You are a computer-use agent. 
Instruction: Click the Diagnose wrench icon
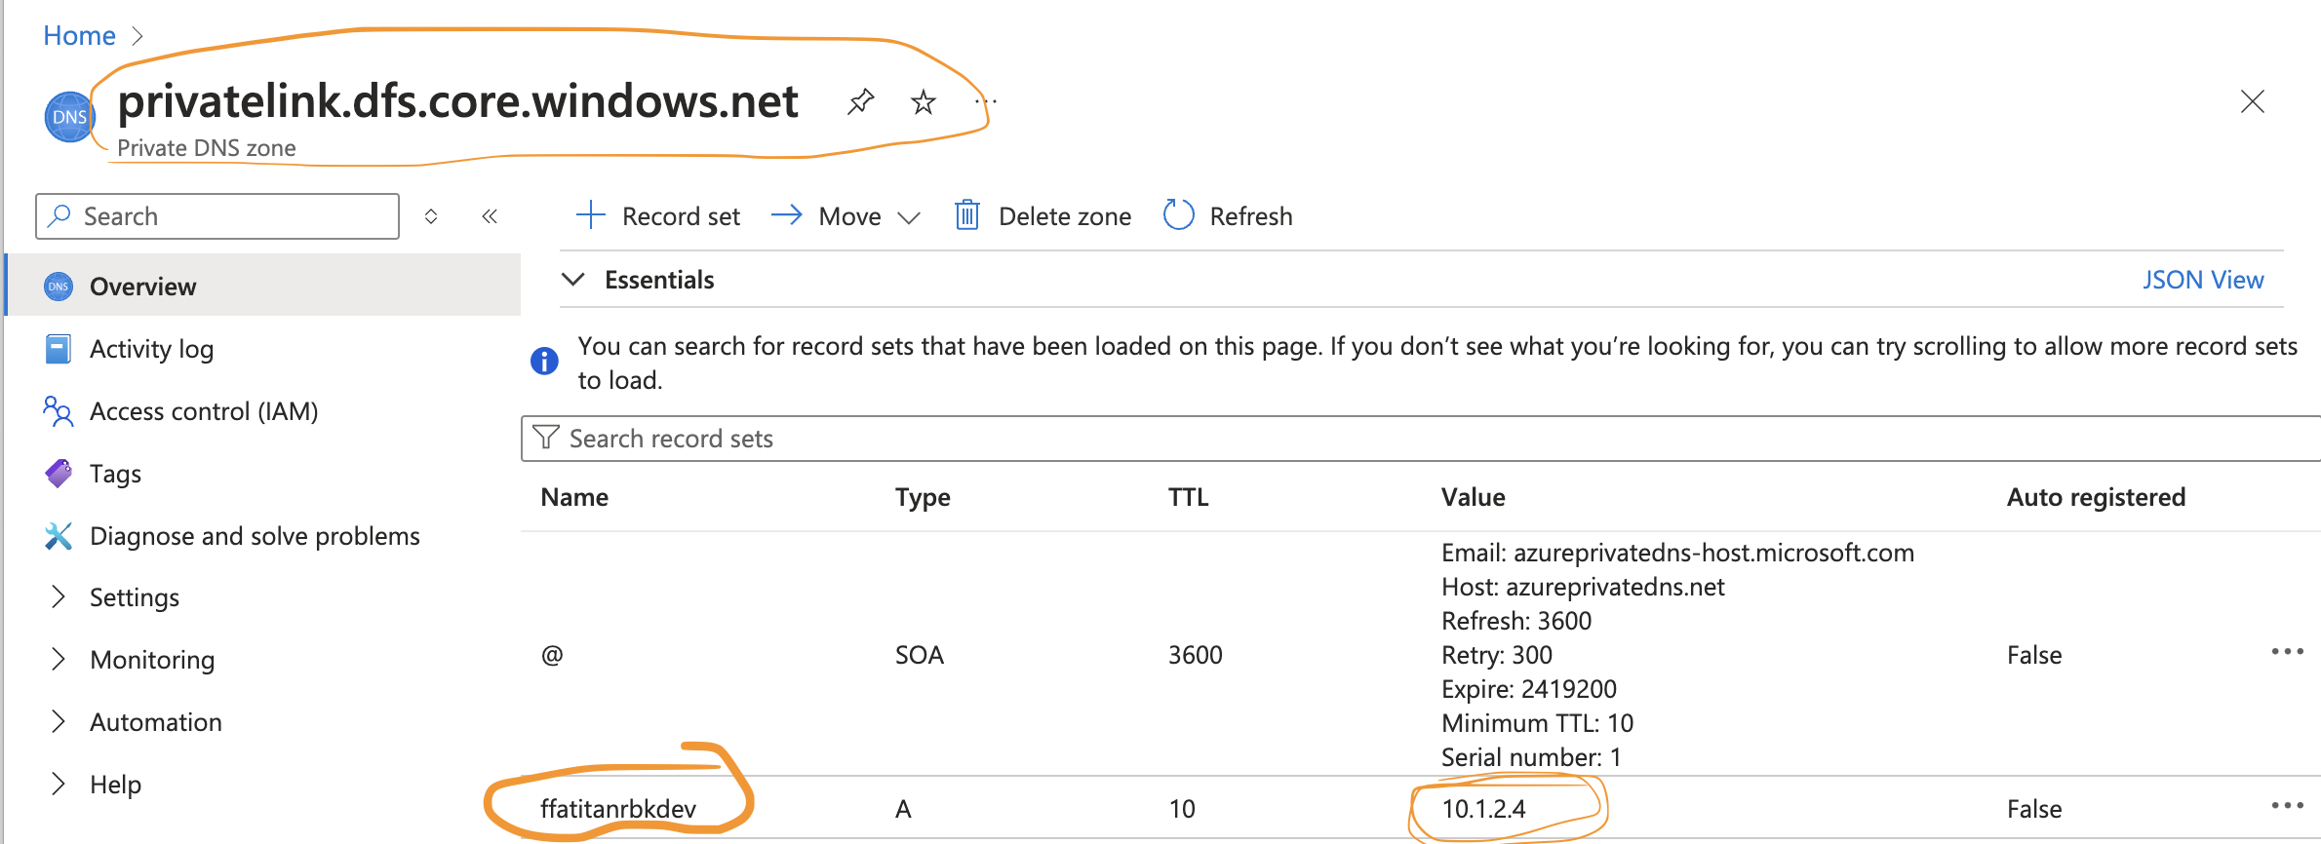point(59,536)
